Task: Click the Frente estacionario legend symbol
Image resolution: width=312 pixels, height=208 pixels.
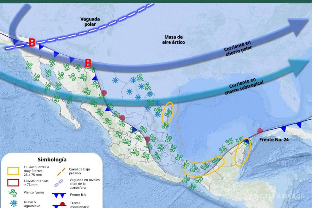Action: point(61,205)
